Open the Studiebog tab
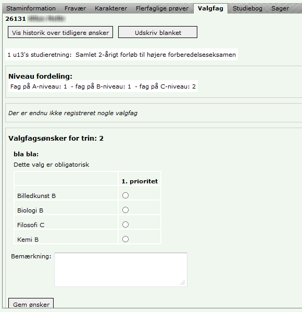Screen dimensions: 302x312 [x=247, y=8]
